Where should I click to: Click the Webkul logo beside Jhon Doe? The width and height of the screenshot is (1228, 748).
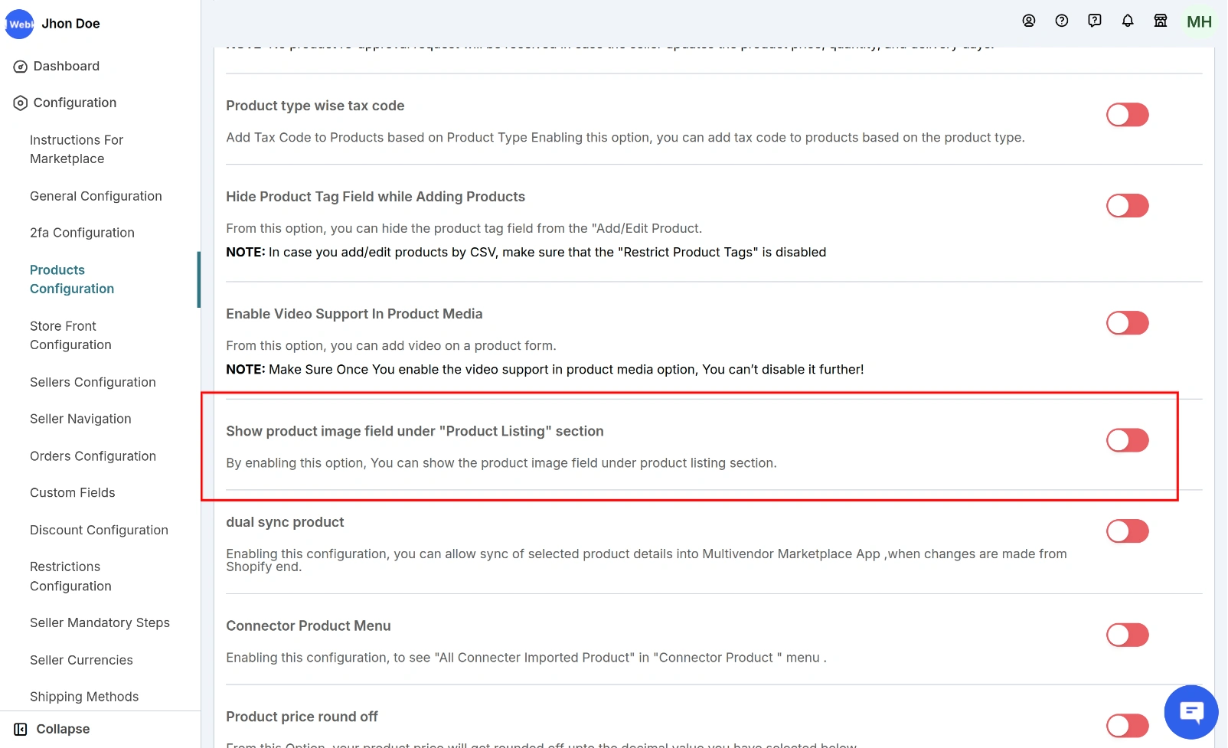point(20,24)
